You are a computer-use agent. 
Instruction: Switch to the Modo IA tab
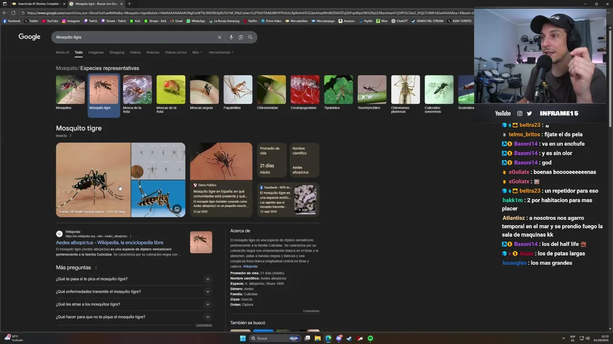62,52
